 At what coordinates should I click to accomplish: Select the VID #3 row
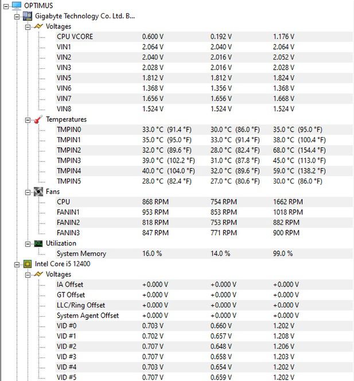pos(204,357)
